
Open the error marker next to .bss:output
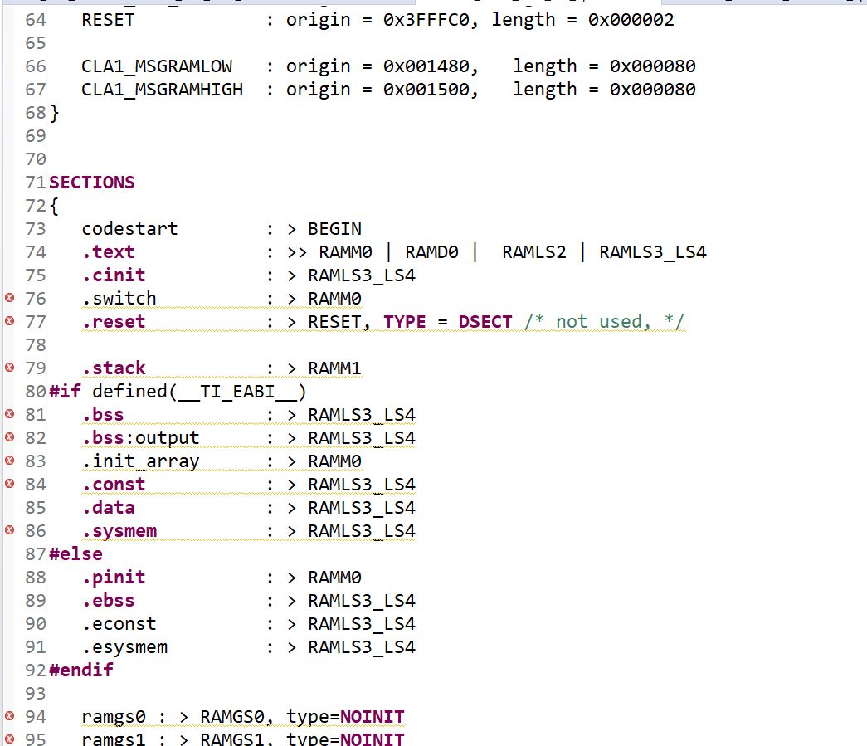[8, 437]
